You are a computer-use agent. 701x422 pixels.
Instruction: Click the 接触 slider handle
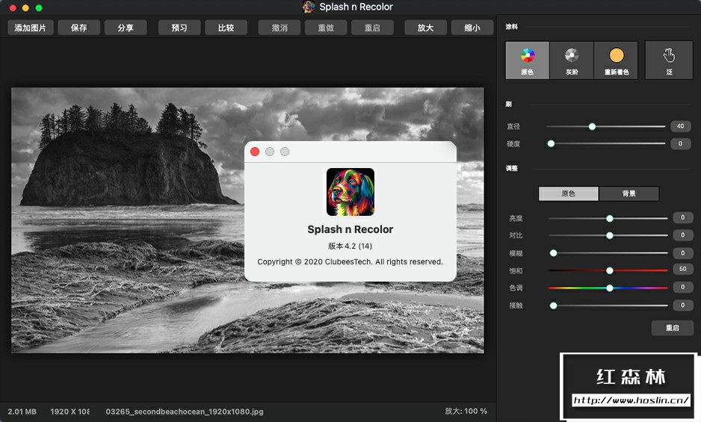click(554, 305)
